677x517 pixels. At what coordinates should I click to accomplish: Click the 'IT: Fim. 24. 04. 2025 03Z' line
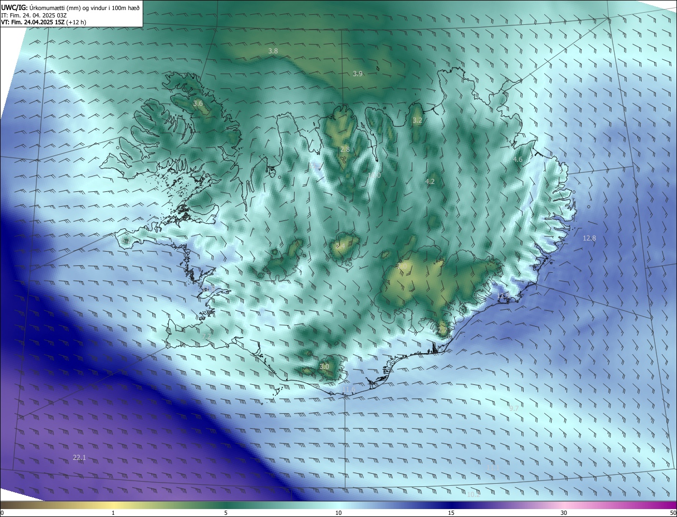click(x=34, y=15)
